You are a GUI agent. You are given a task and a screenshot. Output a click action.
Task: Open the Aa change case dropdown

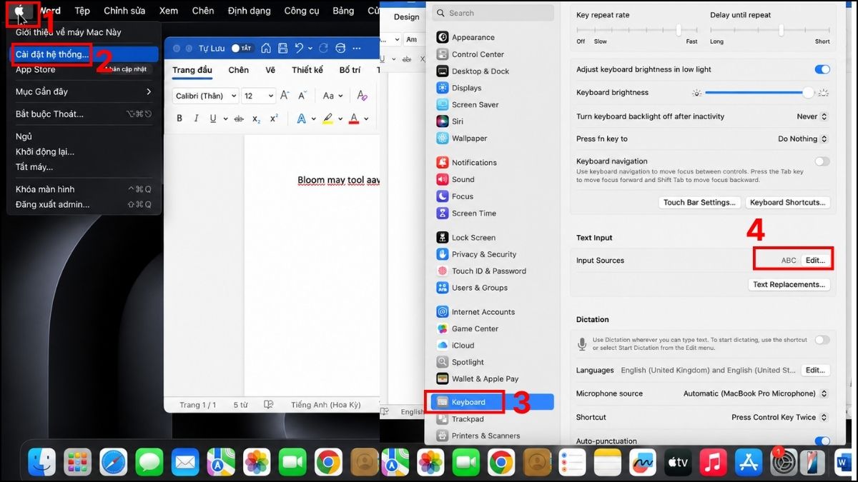[x=333, y=96]
